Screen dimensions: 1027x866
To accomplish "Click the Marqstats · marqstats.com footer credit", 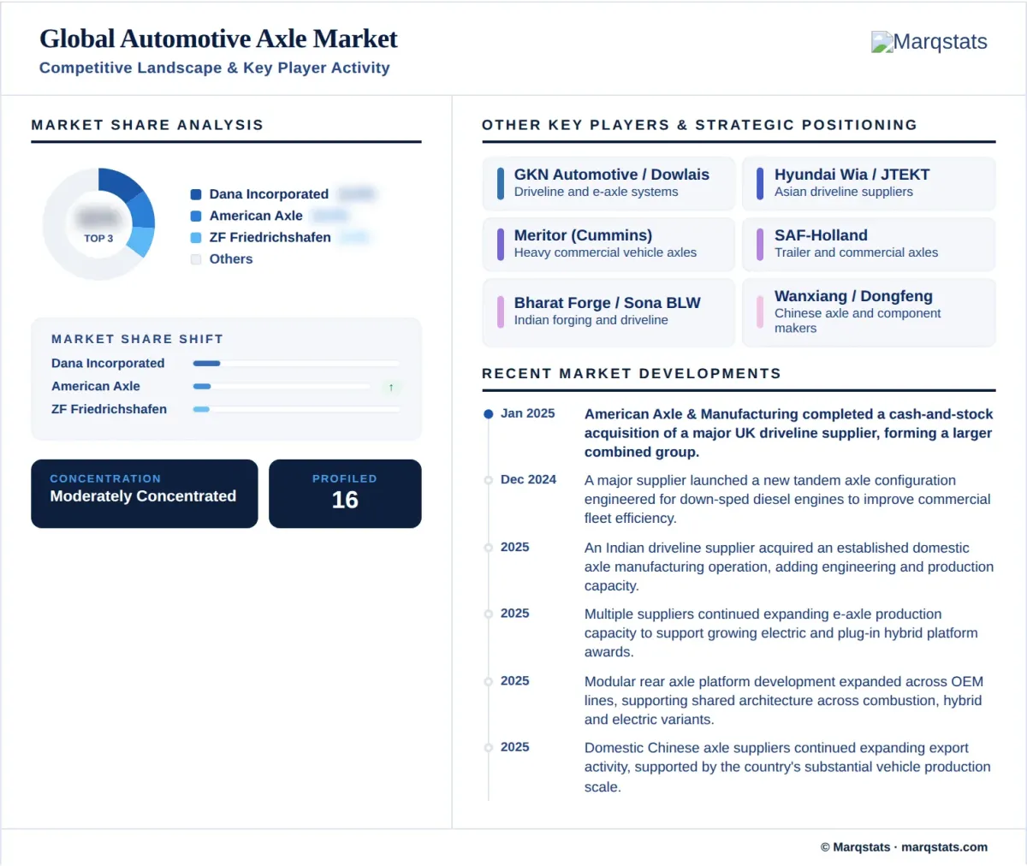I will click(x=904, y=847).
